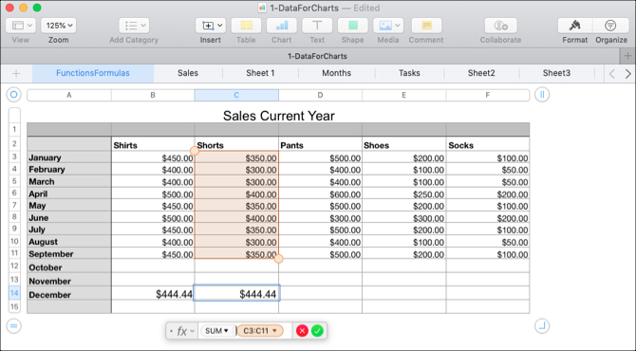Screen dimensions: 636x351
Task: Cancel the formula with red X
Action: (x=302, y=331)
